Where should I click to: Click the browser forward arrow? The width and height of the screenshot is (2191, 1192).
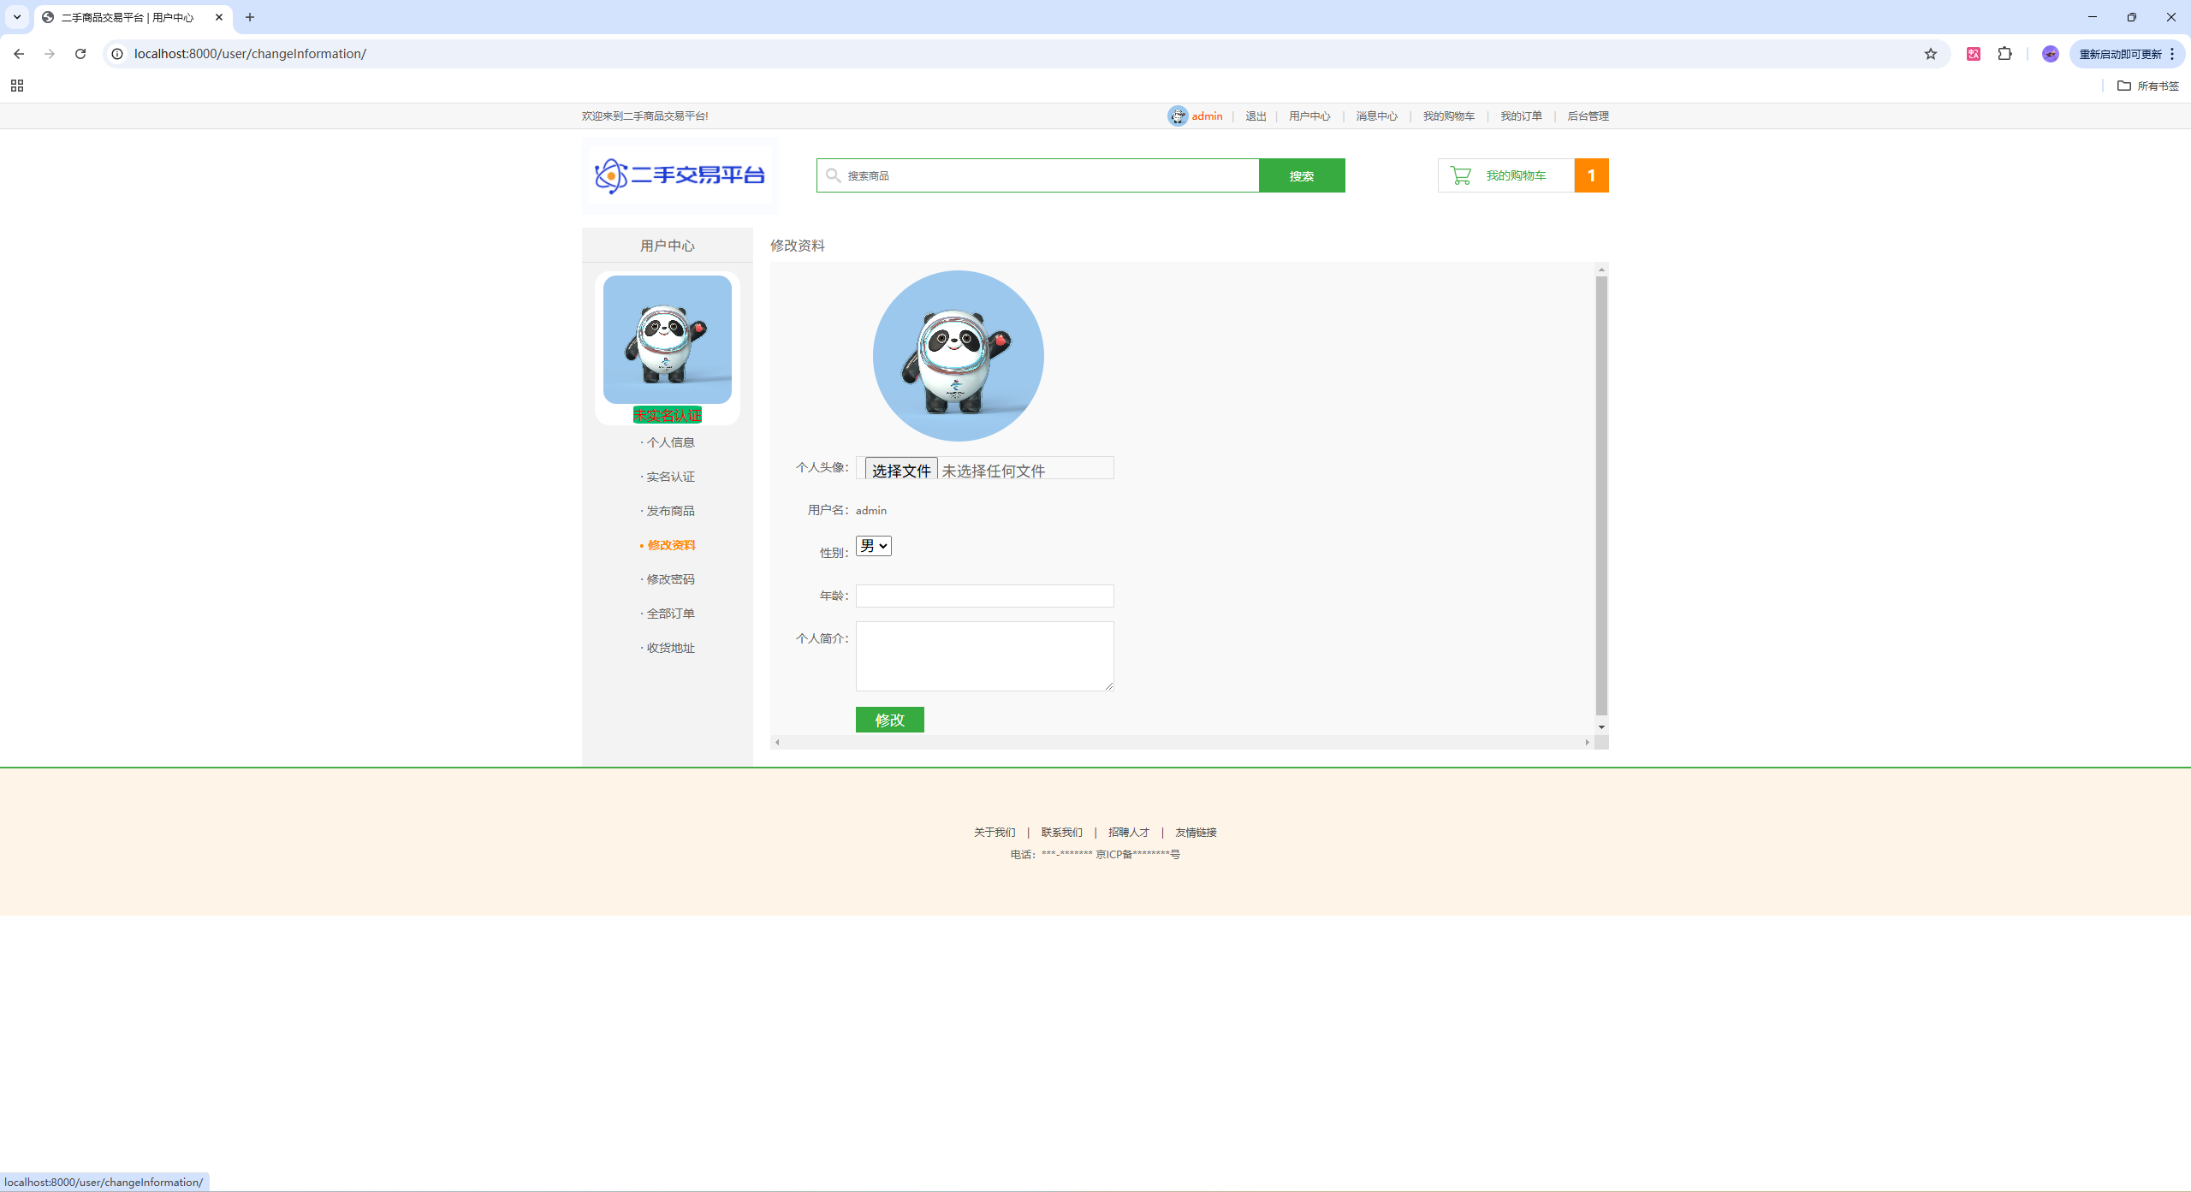[50, 54]
